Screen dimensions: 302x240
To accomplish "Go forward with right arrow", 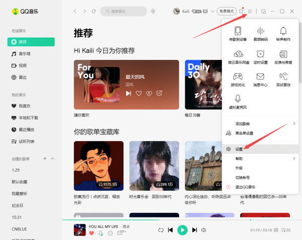I will pyautogui.click(x=85, y=12).
